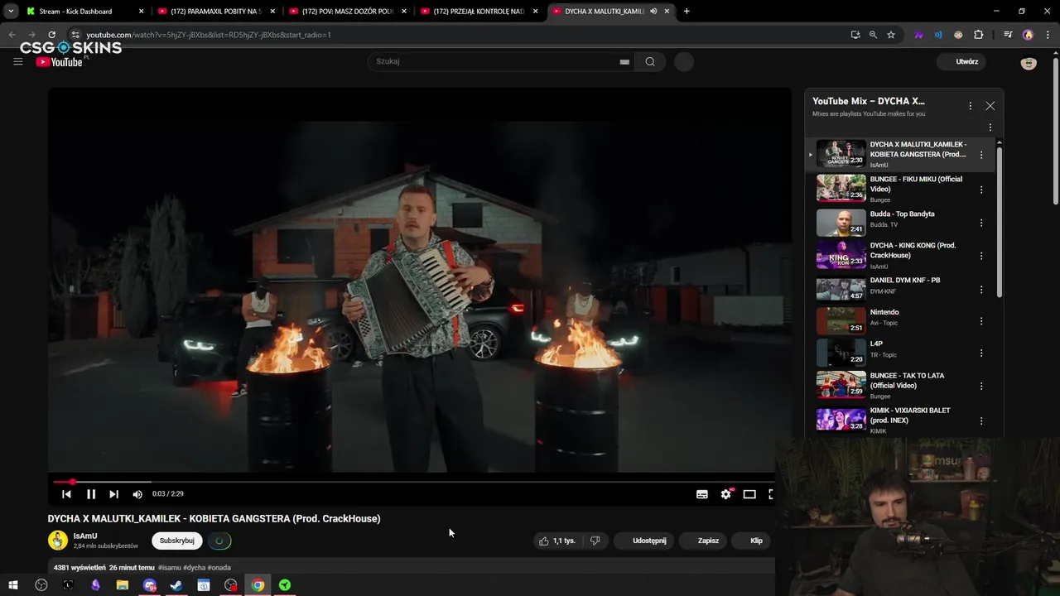This screenshot has width=1060, height=596.
Task: Switch to PARAMAXIL POBITY NA browser tab
Action: [215, 12]
